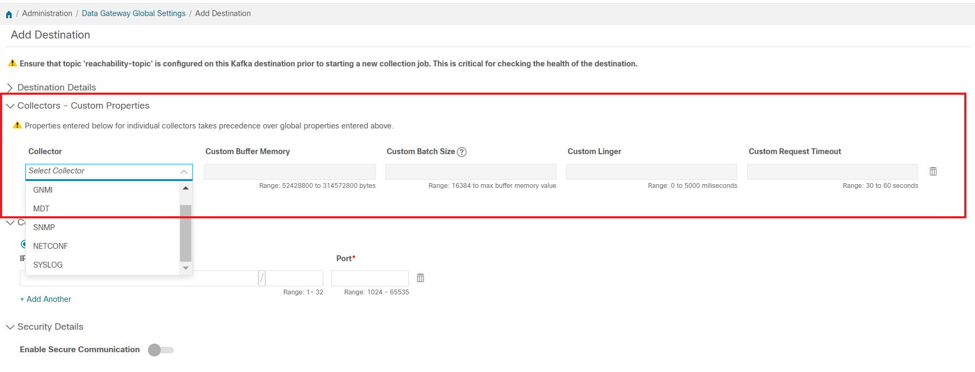This screenshot has width=975, height=372.
Task: Click the Port input field
Action: tap(370, 278)
